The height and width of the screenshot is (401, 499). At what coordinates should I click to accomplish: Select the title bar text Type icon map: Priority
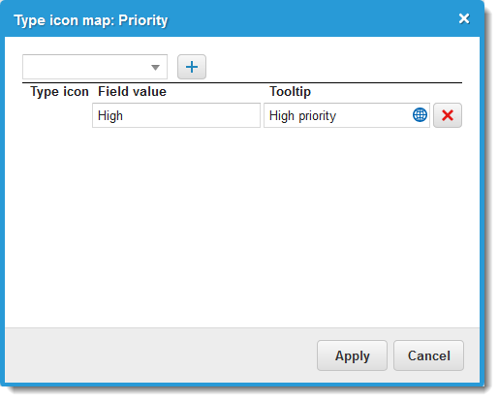91,20
